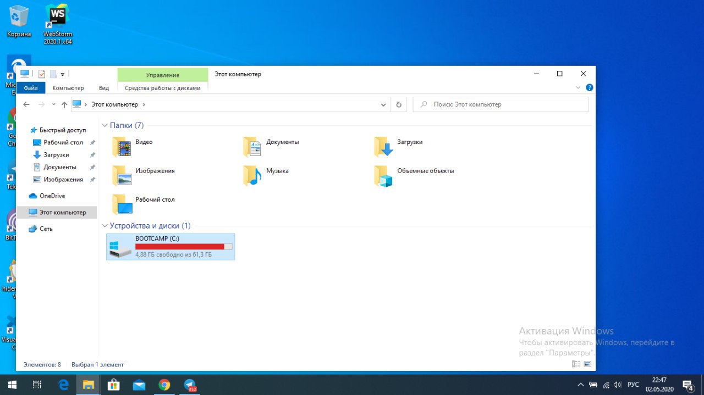Switch to details list view

tap(576, 364)
